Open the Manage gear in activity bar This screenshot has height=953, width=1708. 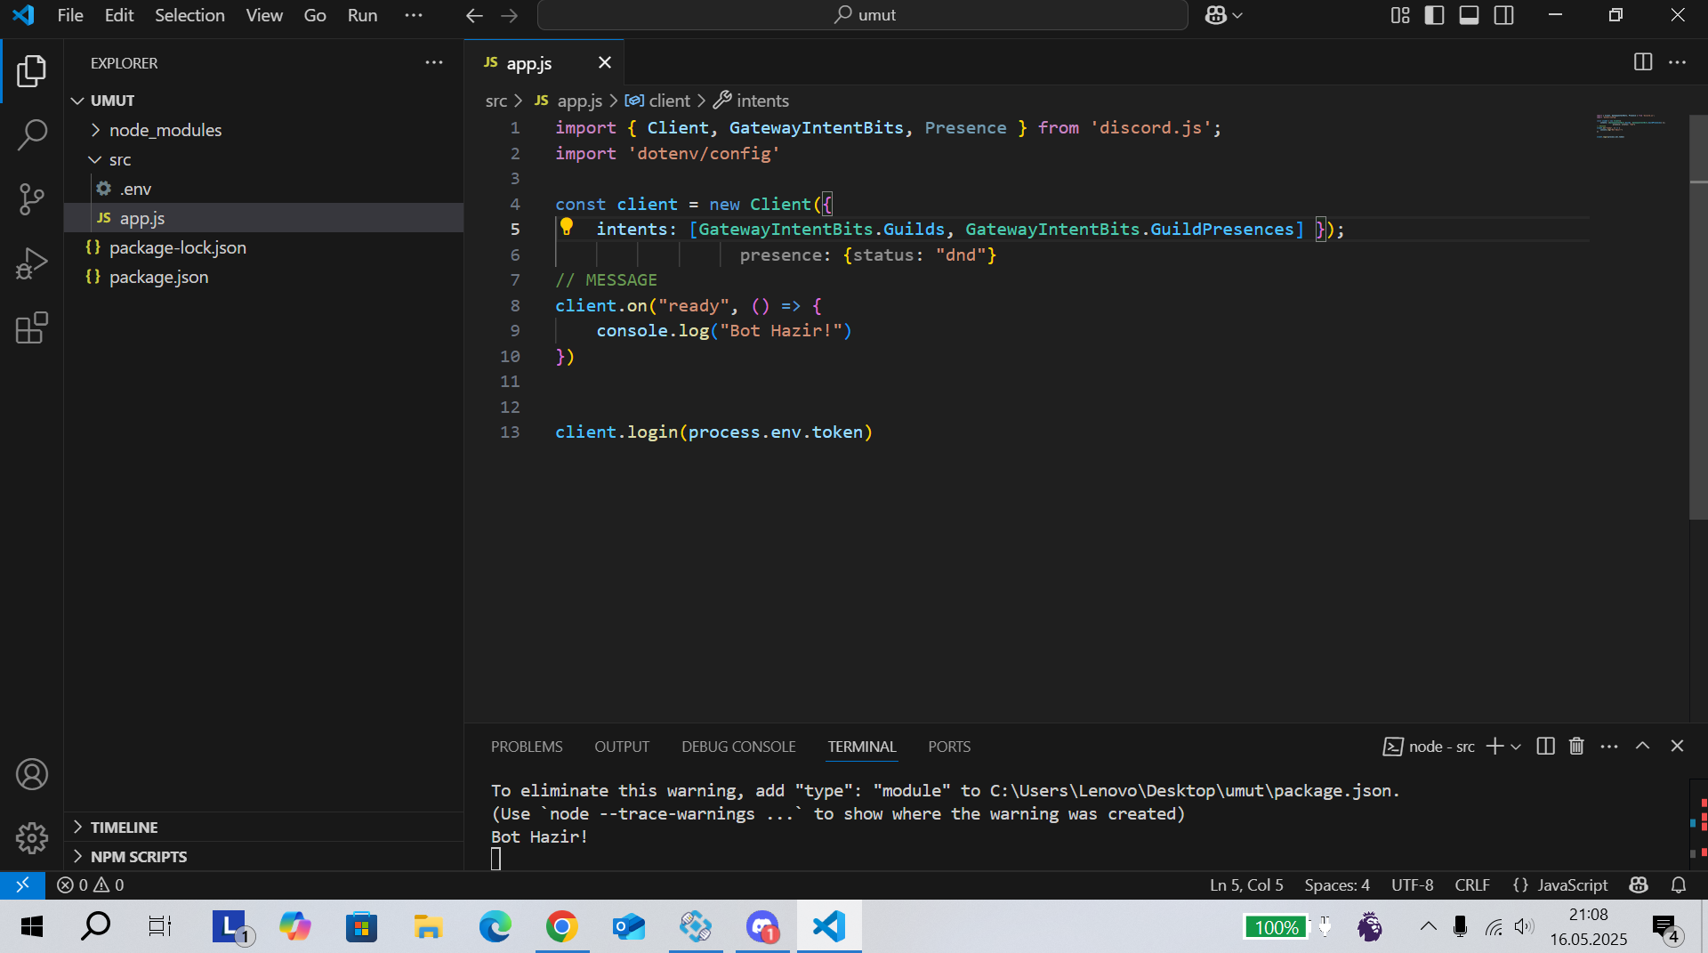[x=32, y=838]
